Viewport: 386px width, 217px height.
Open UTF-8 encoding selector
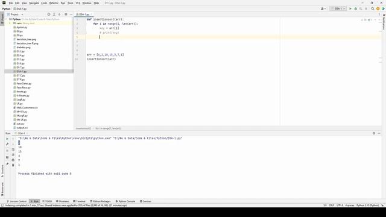coord(340,205)
